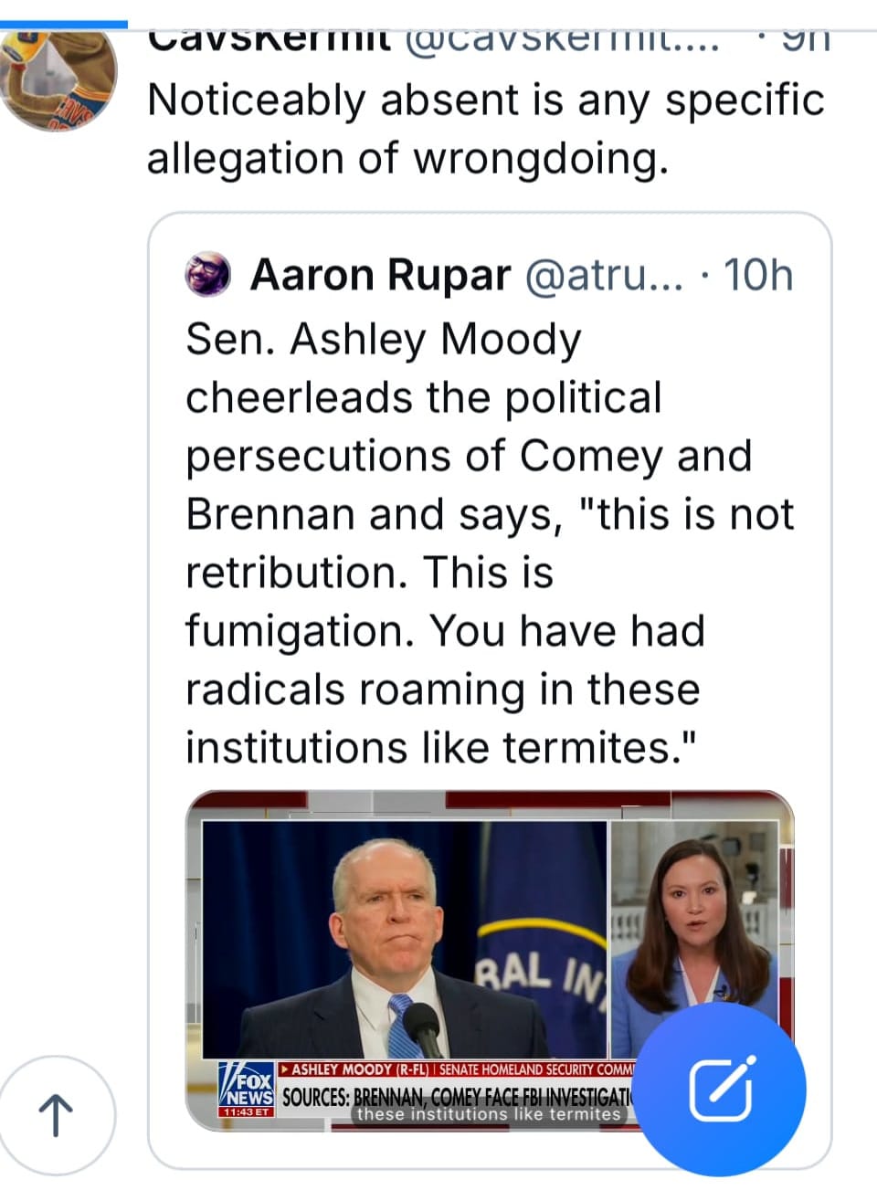The image size is (877, 1190).
Task: Click the 11:43 ET time stamp
Action: (x=244, y=1112)
